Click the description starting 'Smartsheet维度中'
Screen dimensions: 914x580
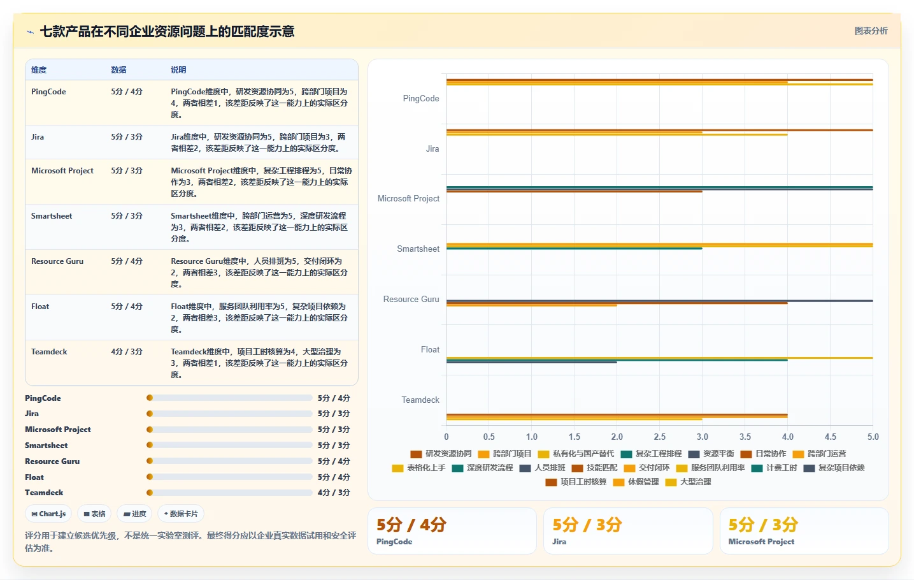click(260, 228)
